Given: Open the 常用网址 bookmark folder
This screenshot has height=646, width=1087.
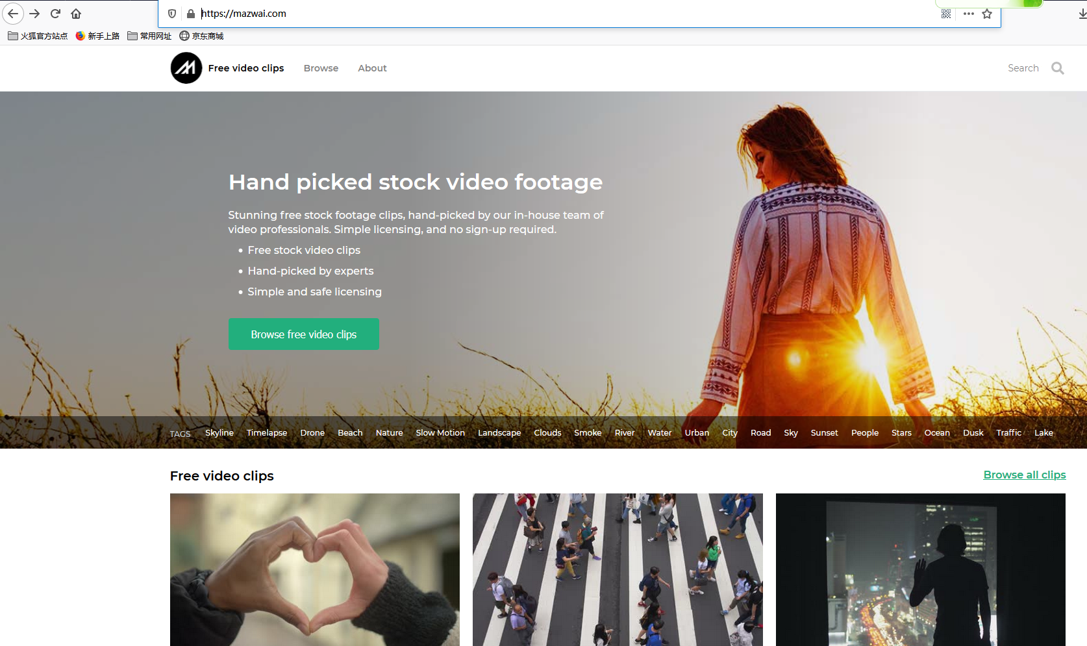Looking at the screenshot, I should [x=149, y=36].
